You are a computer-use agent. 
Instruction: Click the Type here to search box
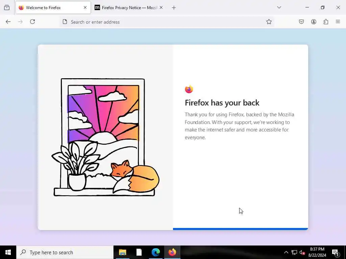(x=65, y=252)
